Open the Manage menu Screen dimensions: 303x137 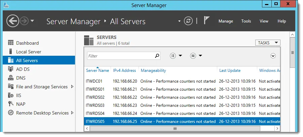pyautogui.click(x=226, y=21)
